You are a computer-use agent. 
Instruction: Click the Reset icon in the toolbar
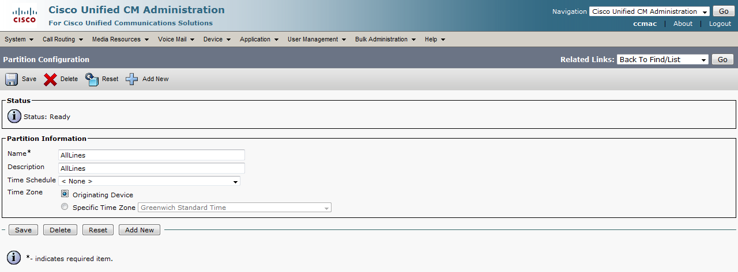[x=92, y=79]
